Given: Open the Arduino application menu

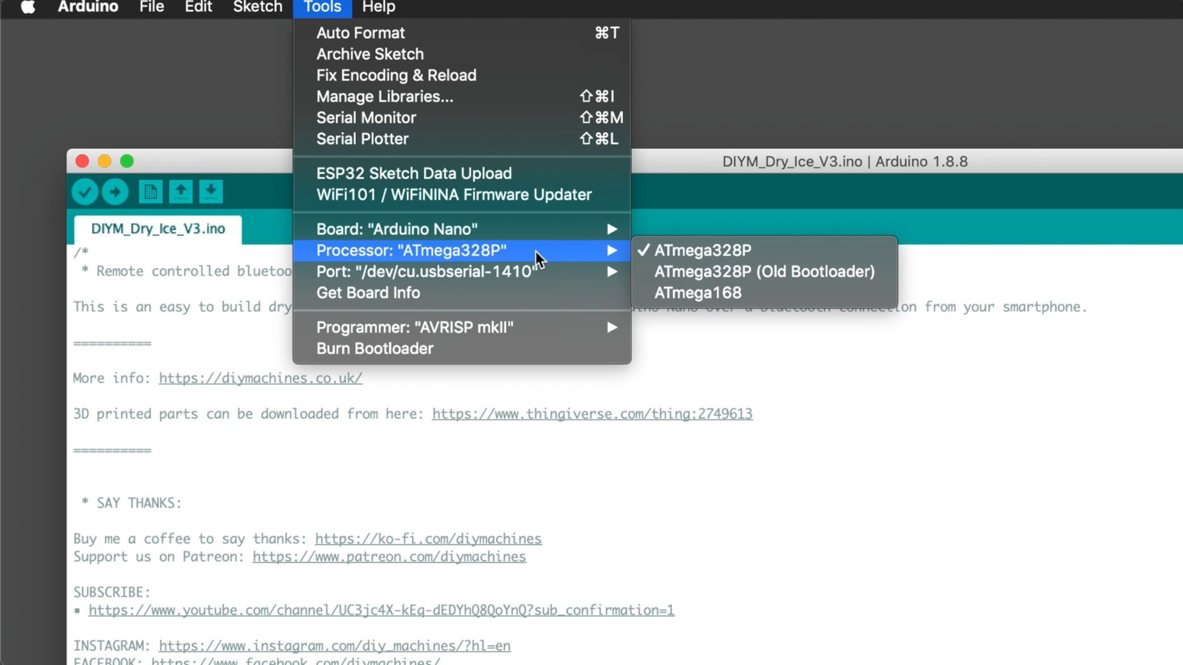Looking at the screenshot, I should [x=88, y=7].
